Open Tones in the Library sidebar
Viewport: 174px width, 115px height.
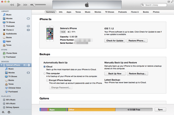pyautogui.click(x=7, y=45)
